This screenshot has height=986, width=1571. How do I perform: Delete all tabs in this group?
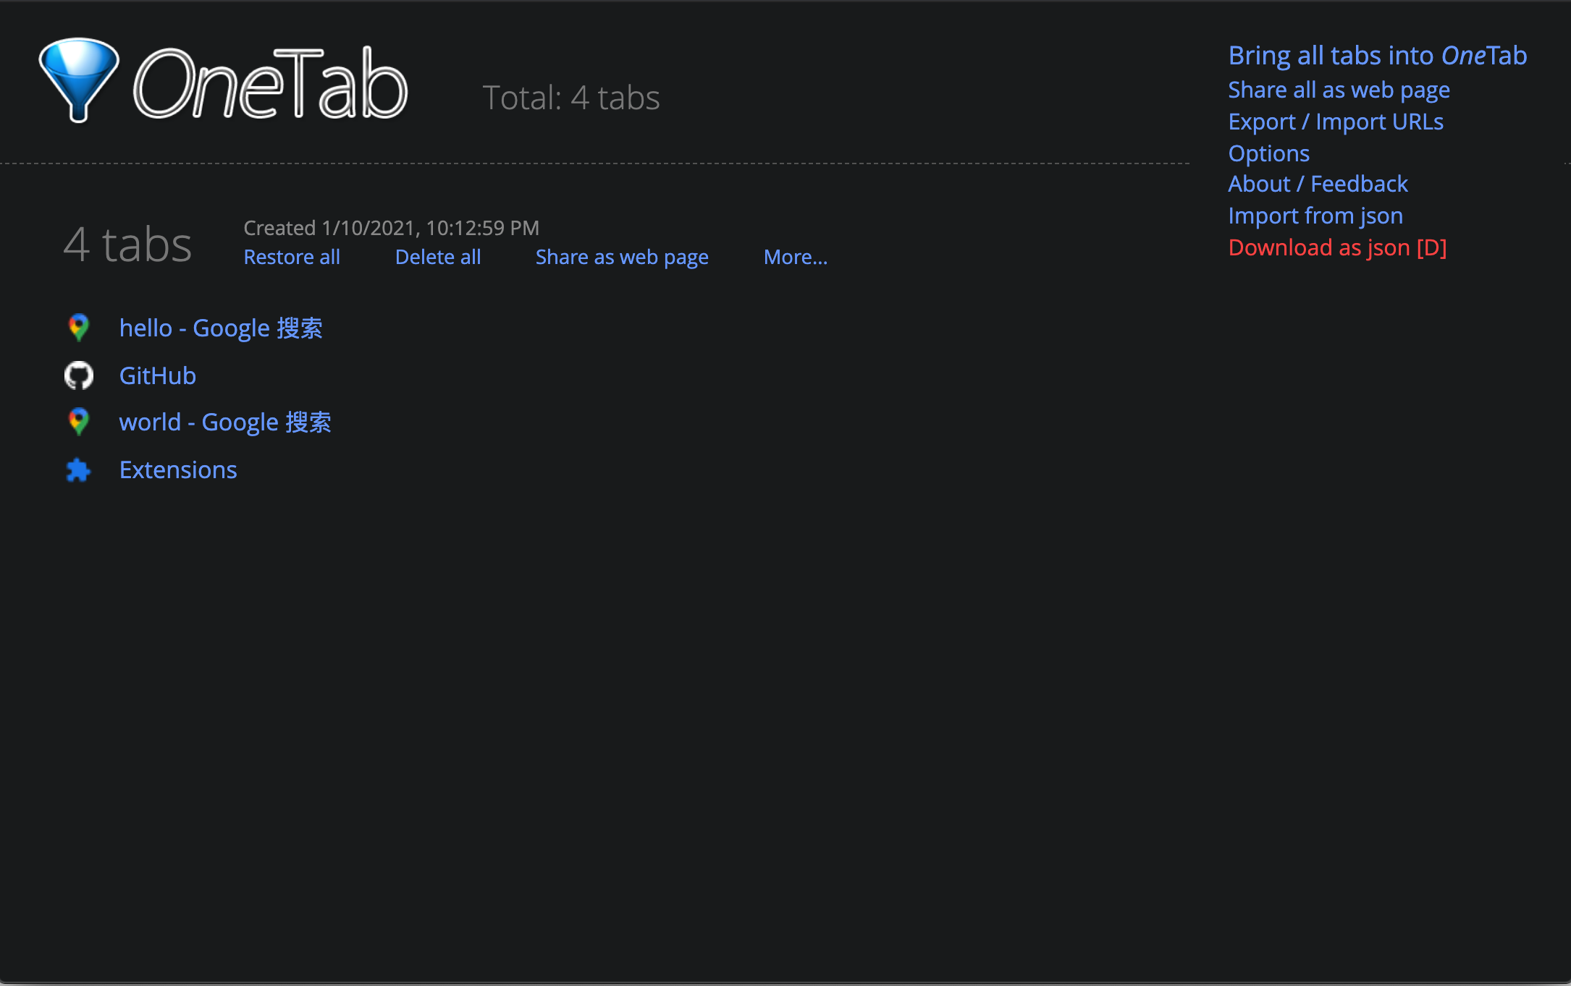tap(437, 258)
